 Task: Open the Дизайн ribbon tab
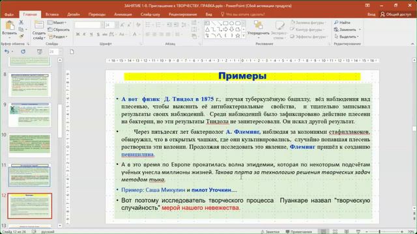[x=74, y=14]
